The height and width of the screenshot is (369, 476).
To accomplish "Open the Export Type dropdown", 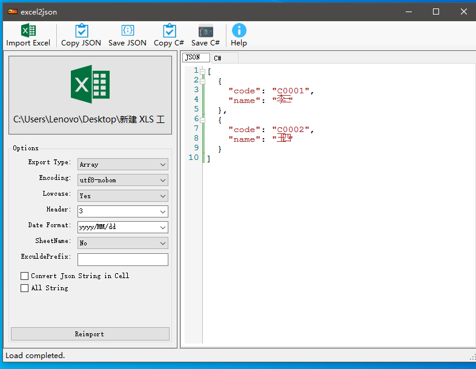I will (123, 164).
